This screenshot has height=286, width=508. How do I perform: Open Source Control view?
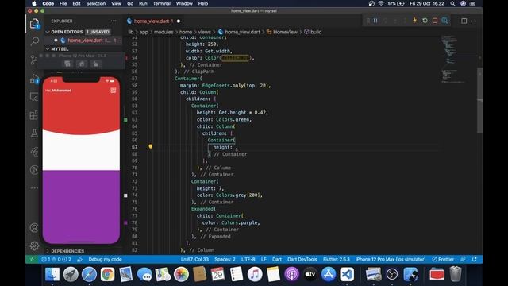coord(33,60)
